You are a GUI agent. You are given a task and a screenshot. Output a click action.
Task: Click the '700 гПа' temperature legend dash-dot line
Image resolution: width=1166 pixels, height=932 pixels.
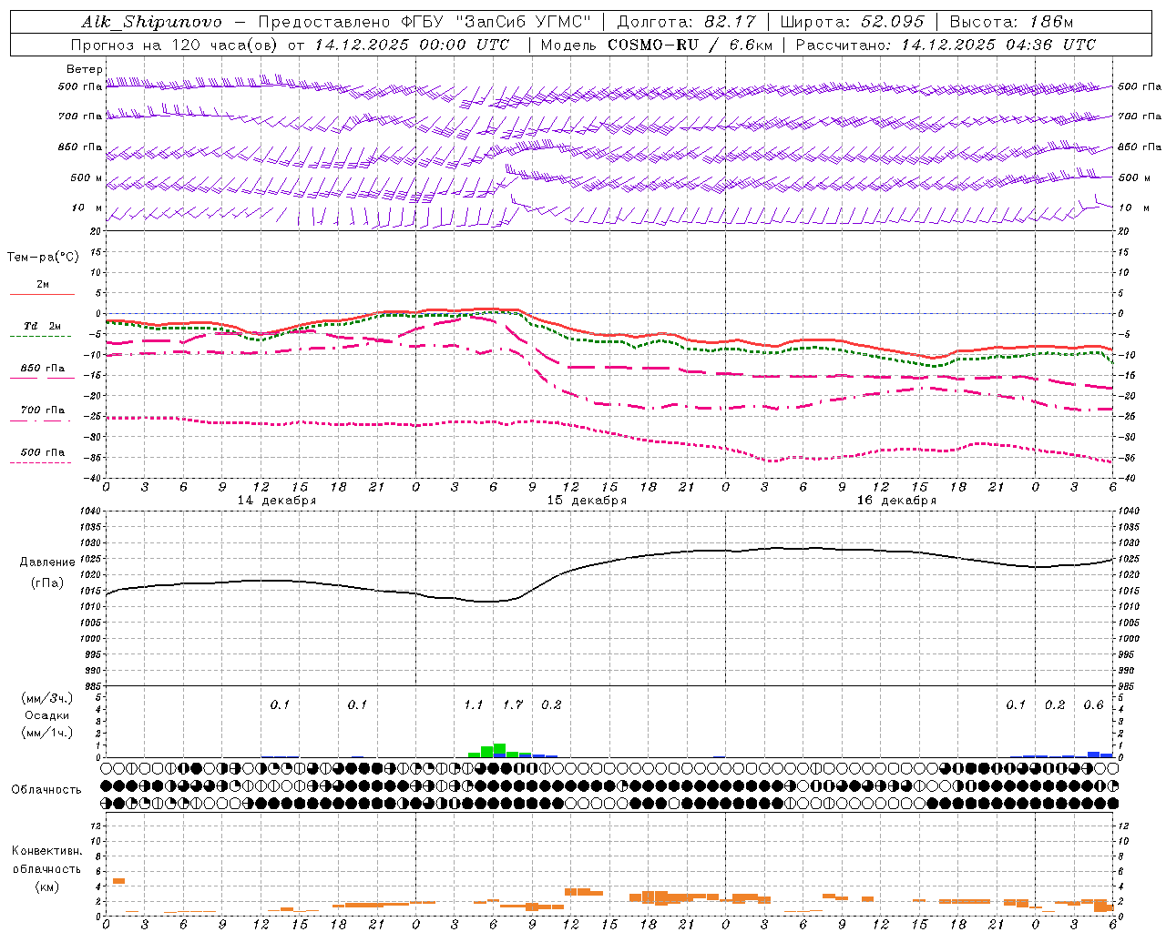click(41, 420)
